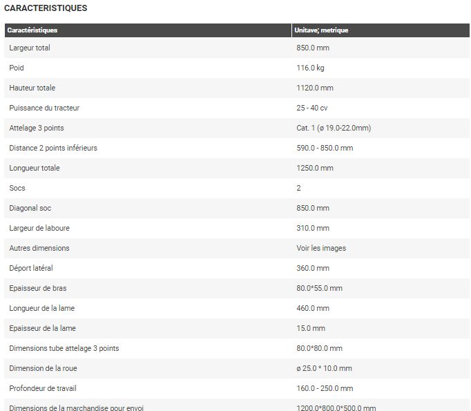The width and height of the screenshot is (471, 411).
Task: Click the 310.0 mm labour width value
Action: (313, 228)
